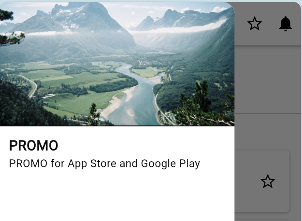The image size is (302, 221).
Task: Dismiss the drawer by clicking the dimmed card
Action: (262, 181)
